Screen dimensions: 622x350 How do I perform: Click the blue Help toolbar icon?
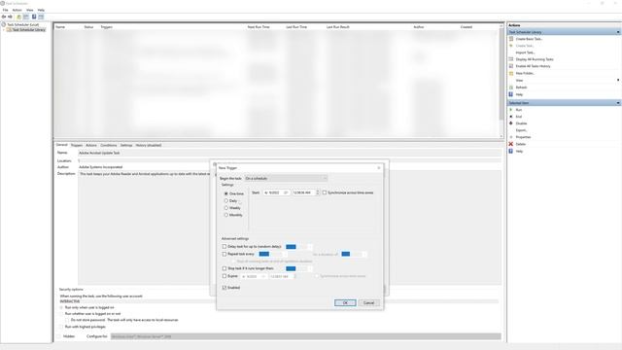(34, 17)
